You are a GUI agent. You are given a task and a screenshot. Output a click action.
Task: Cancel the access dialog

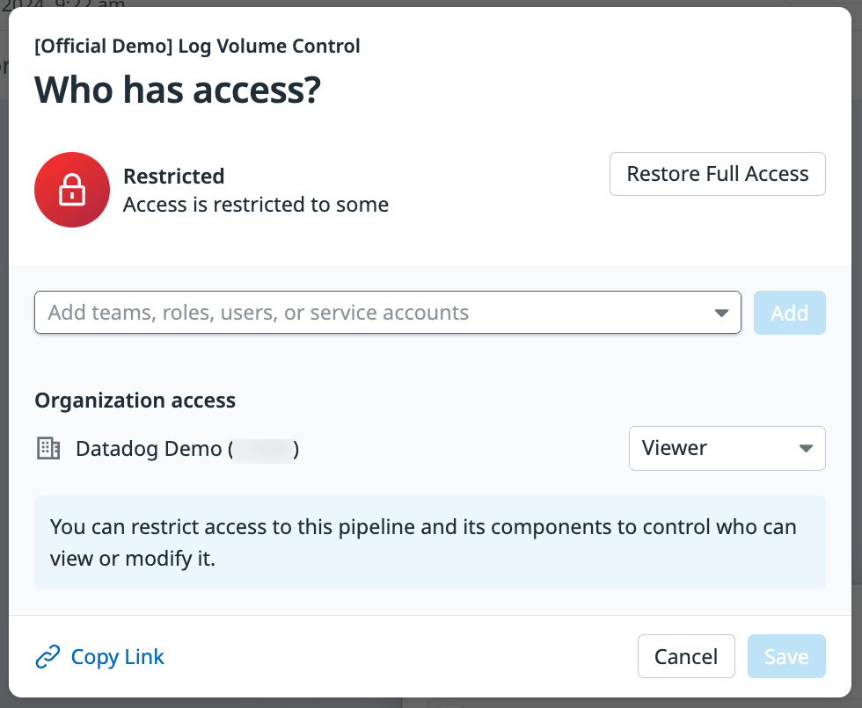tap(686, 656)
